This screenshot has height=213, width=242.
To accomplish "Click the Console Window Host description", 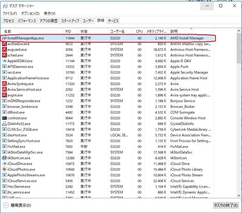I will point(188,118).
